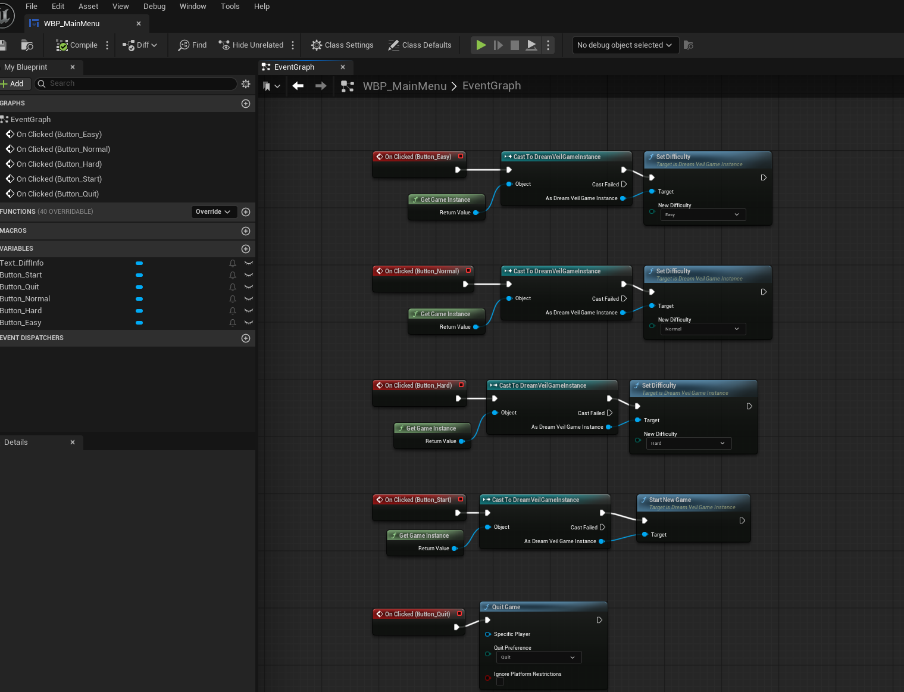904x692 pixels.
Task: Open Class Defaults
Action: 420,45
